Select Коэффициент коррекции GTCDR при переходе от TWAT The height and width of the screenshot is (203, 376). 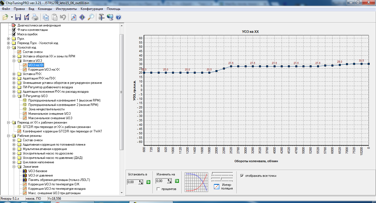click(x=62, y=131)
